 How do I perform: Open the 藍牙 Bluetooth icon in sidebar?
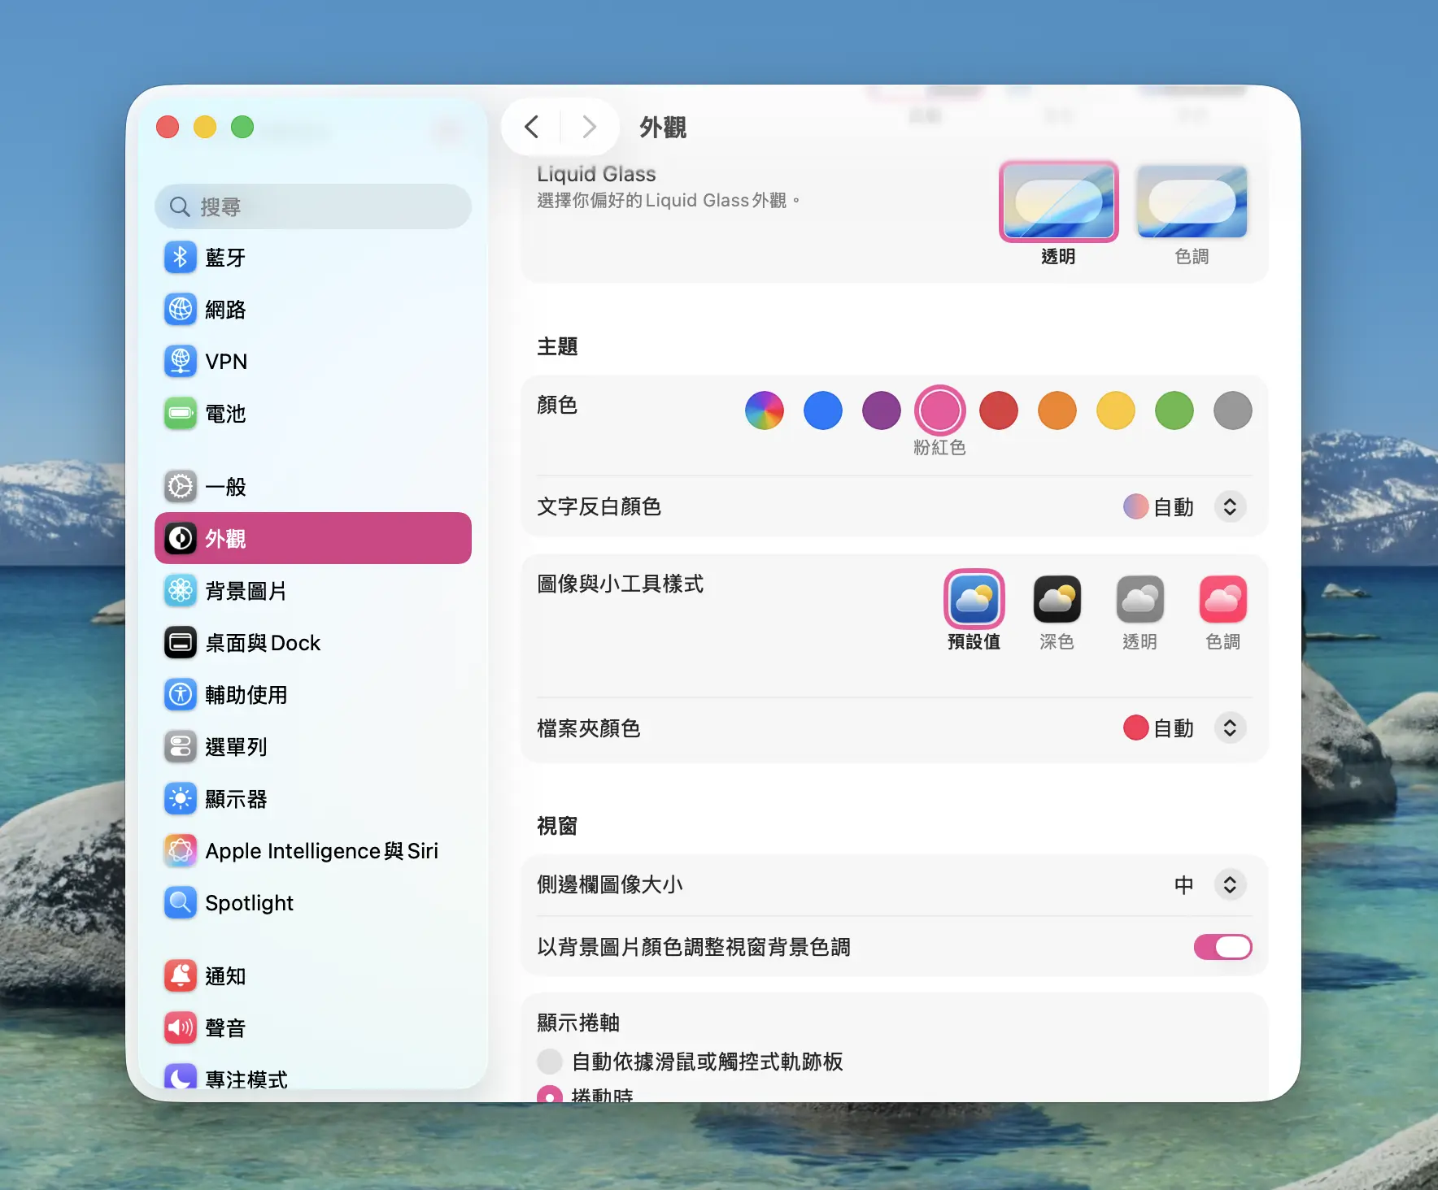point(181,258)
